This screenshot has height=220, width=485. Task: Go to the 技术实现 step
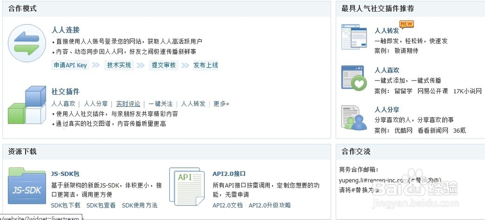(x=119, y=65)
